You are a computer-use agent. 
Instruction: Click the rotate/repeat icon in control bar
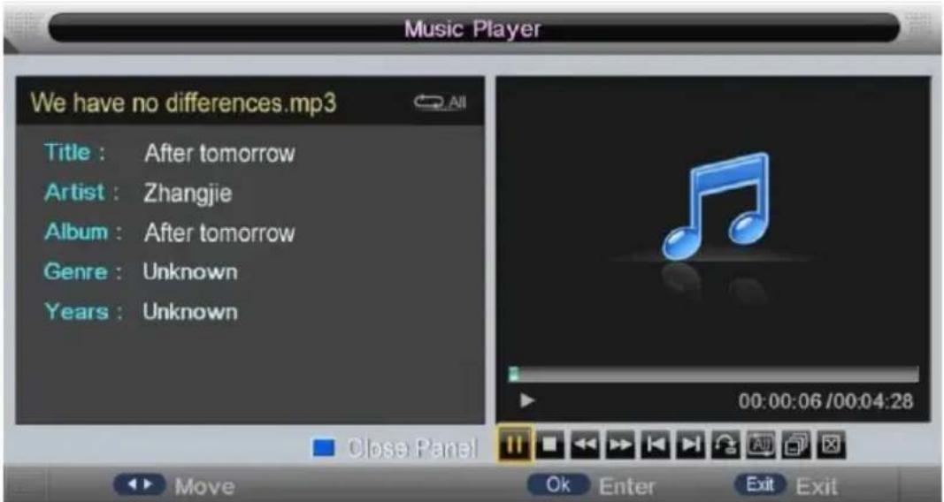(x=726, y=445)
